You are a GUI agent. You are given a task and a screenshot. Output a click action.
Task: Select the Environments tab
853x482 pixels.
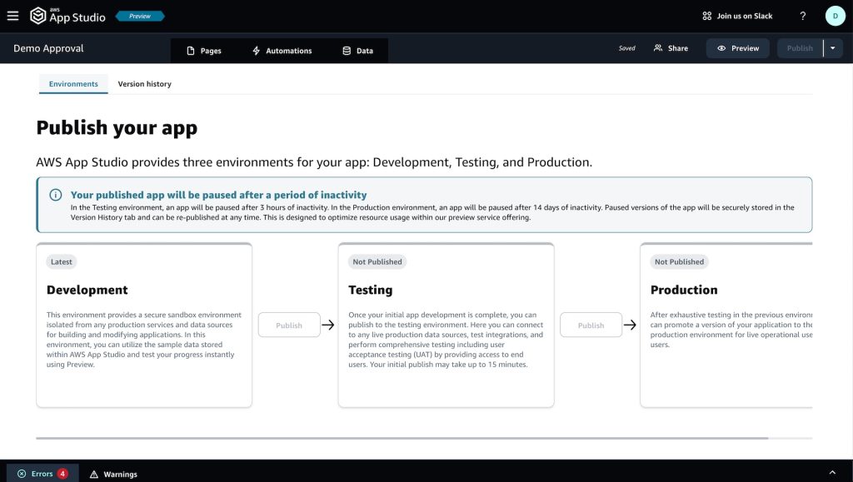(x=73, y=84)
